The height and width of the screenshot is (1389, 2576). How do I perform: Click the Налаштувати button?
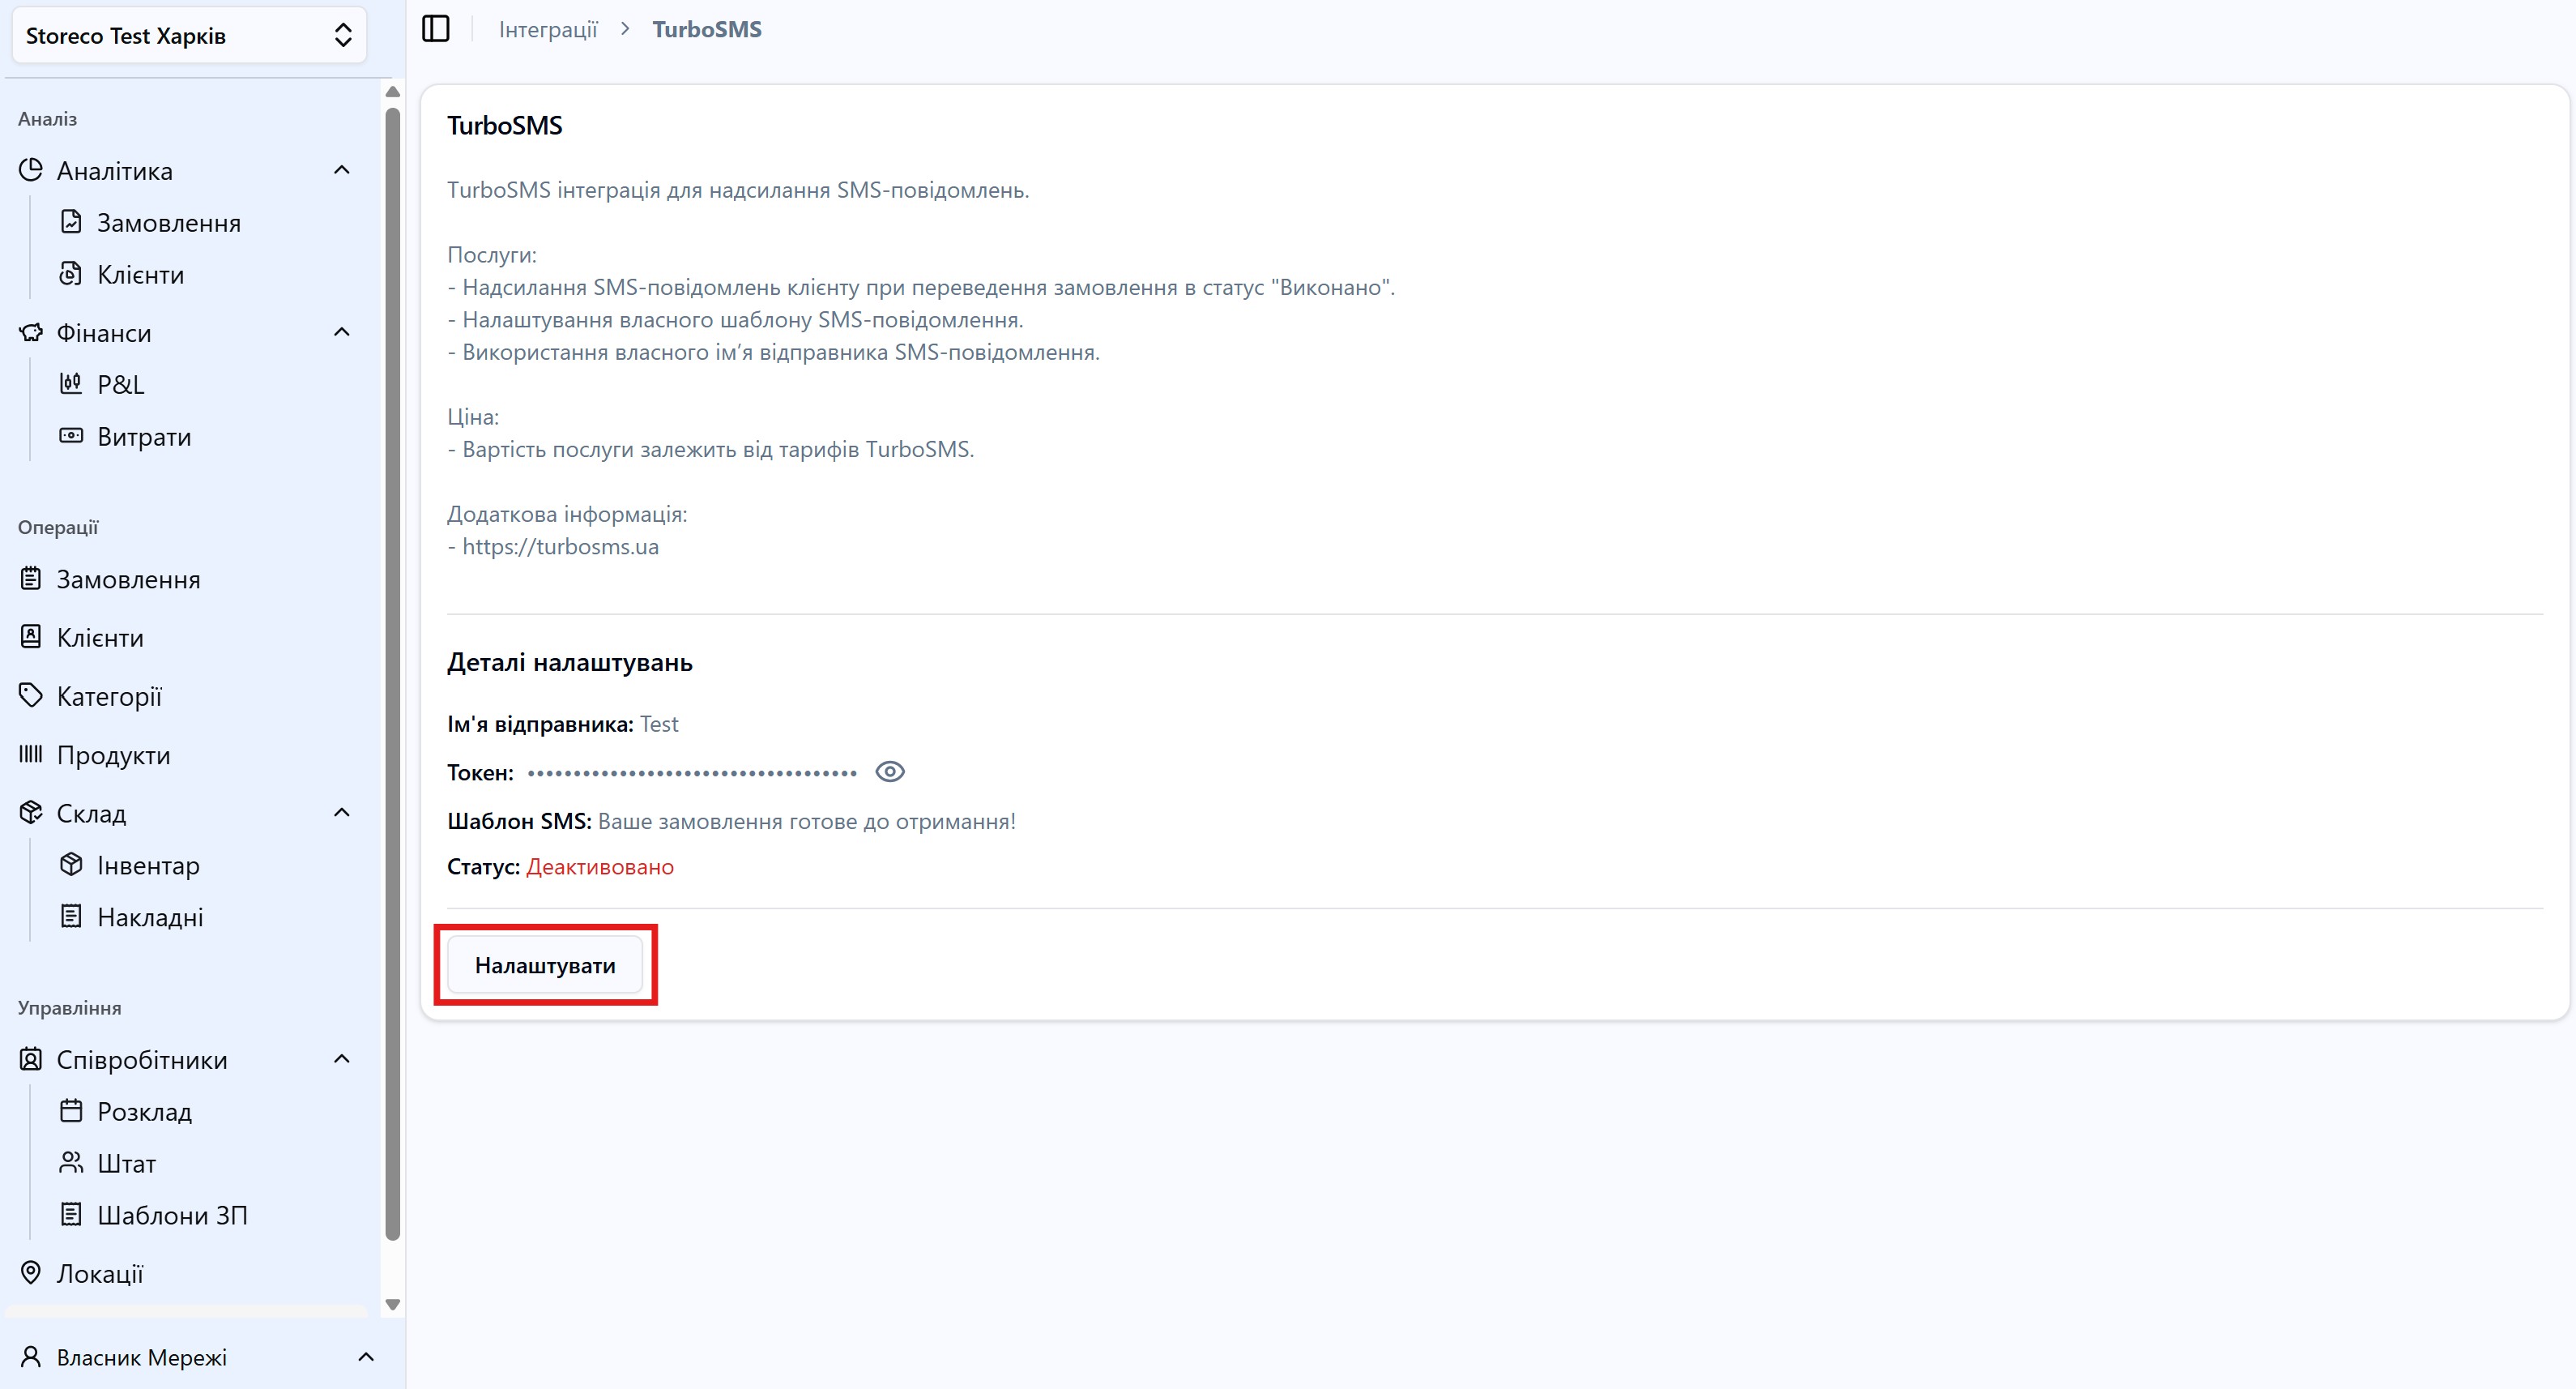(544, 964)
